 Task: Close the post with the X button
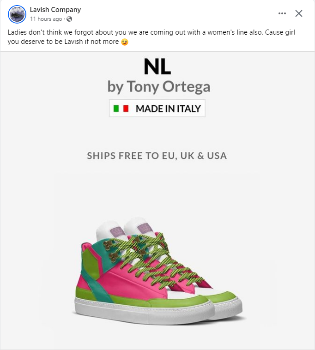tap(299, 13)
